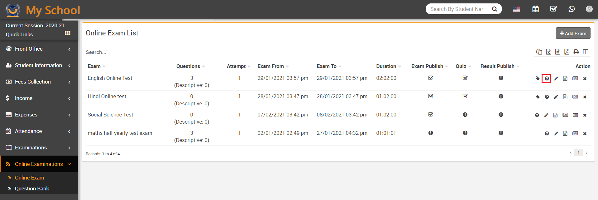The image size is (598, 200).
Task: Sort table by Duration column
Action: point(389,66)
